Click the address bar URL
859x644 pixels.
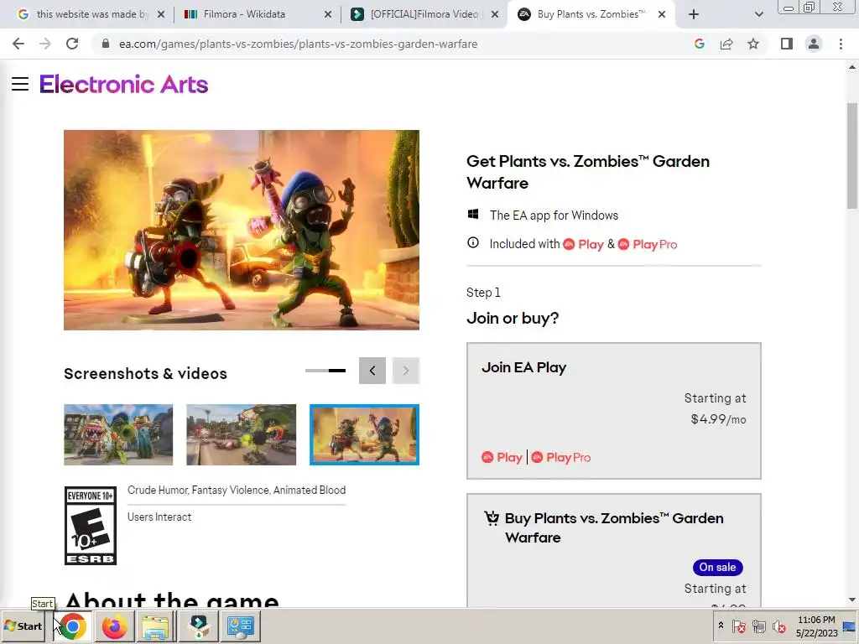tap(298, 44)
